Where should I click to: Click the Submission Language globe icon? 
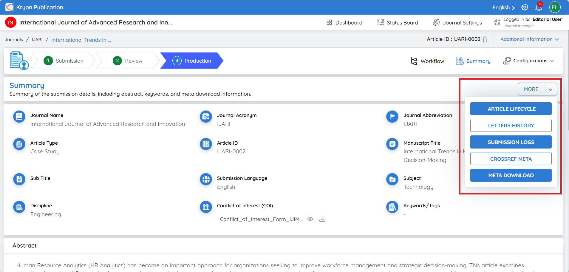click(206, 179)
